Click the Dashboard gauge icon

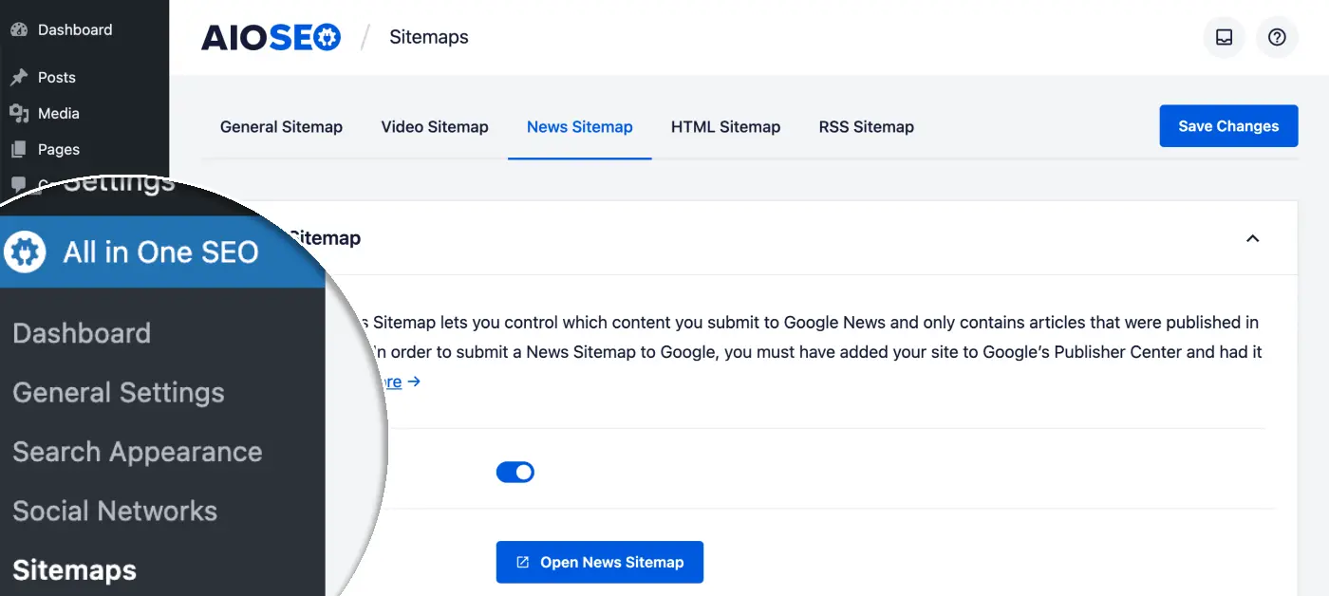(x=18, y=29)
